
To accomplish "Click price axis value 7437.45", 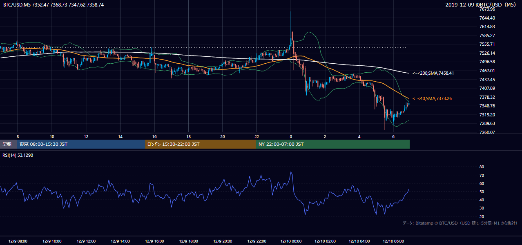I will [x=487, y=80].
